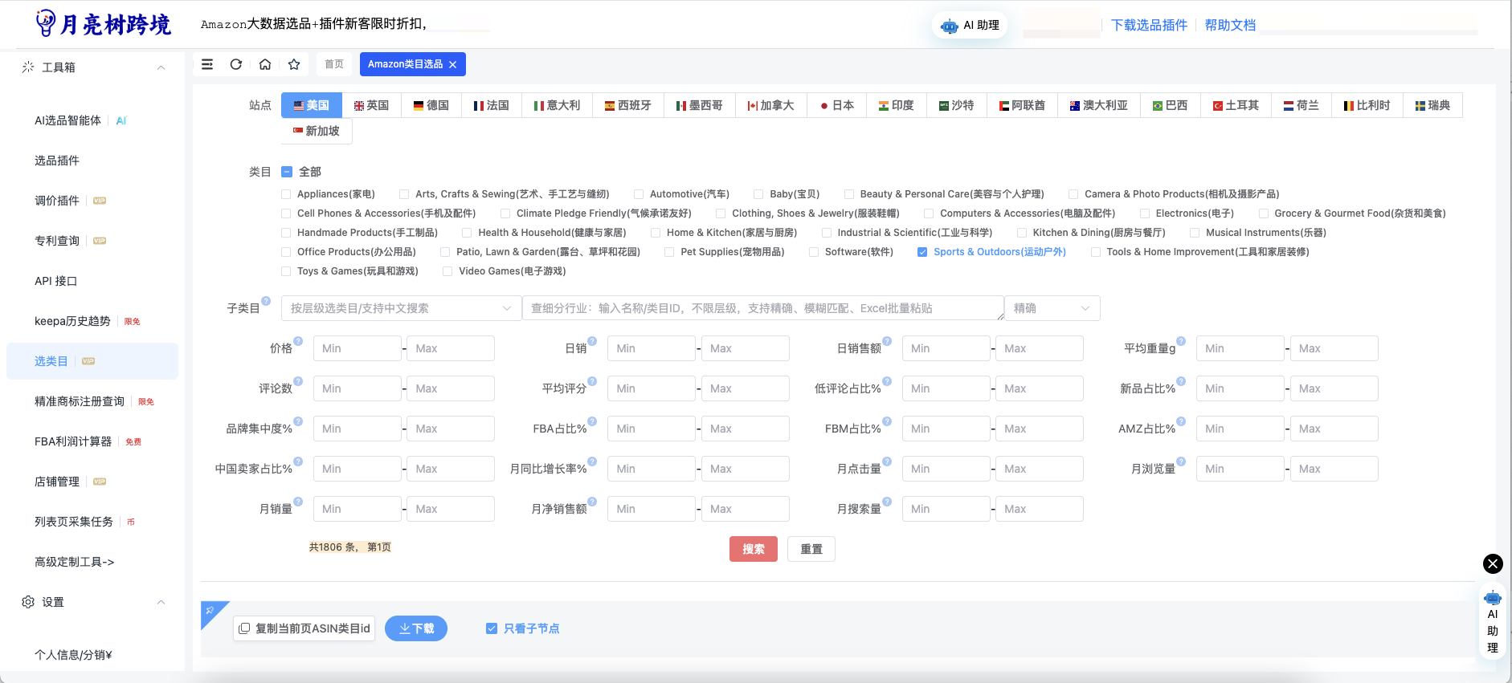Open the 子类目 hierarchy dropdown
The width and height of the screenshot is (1512, 683).
[401, 308]
